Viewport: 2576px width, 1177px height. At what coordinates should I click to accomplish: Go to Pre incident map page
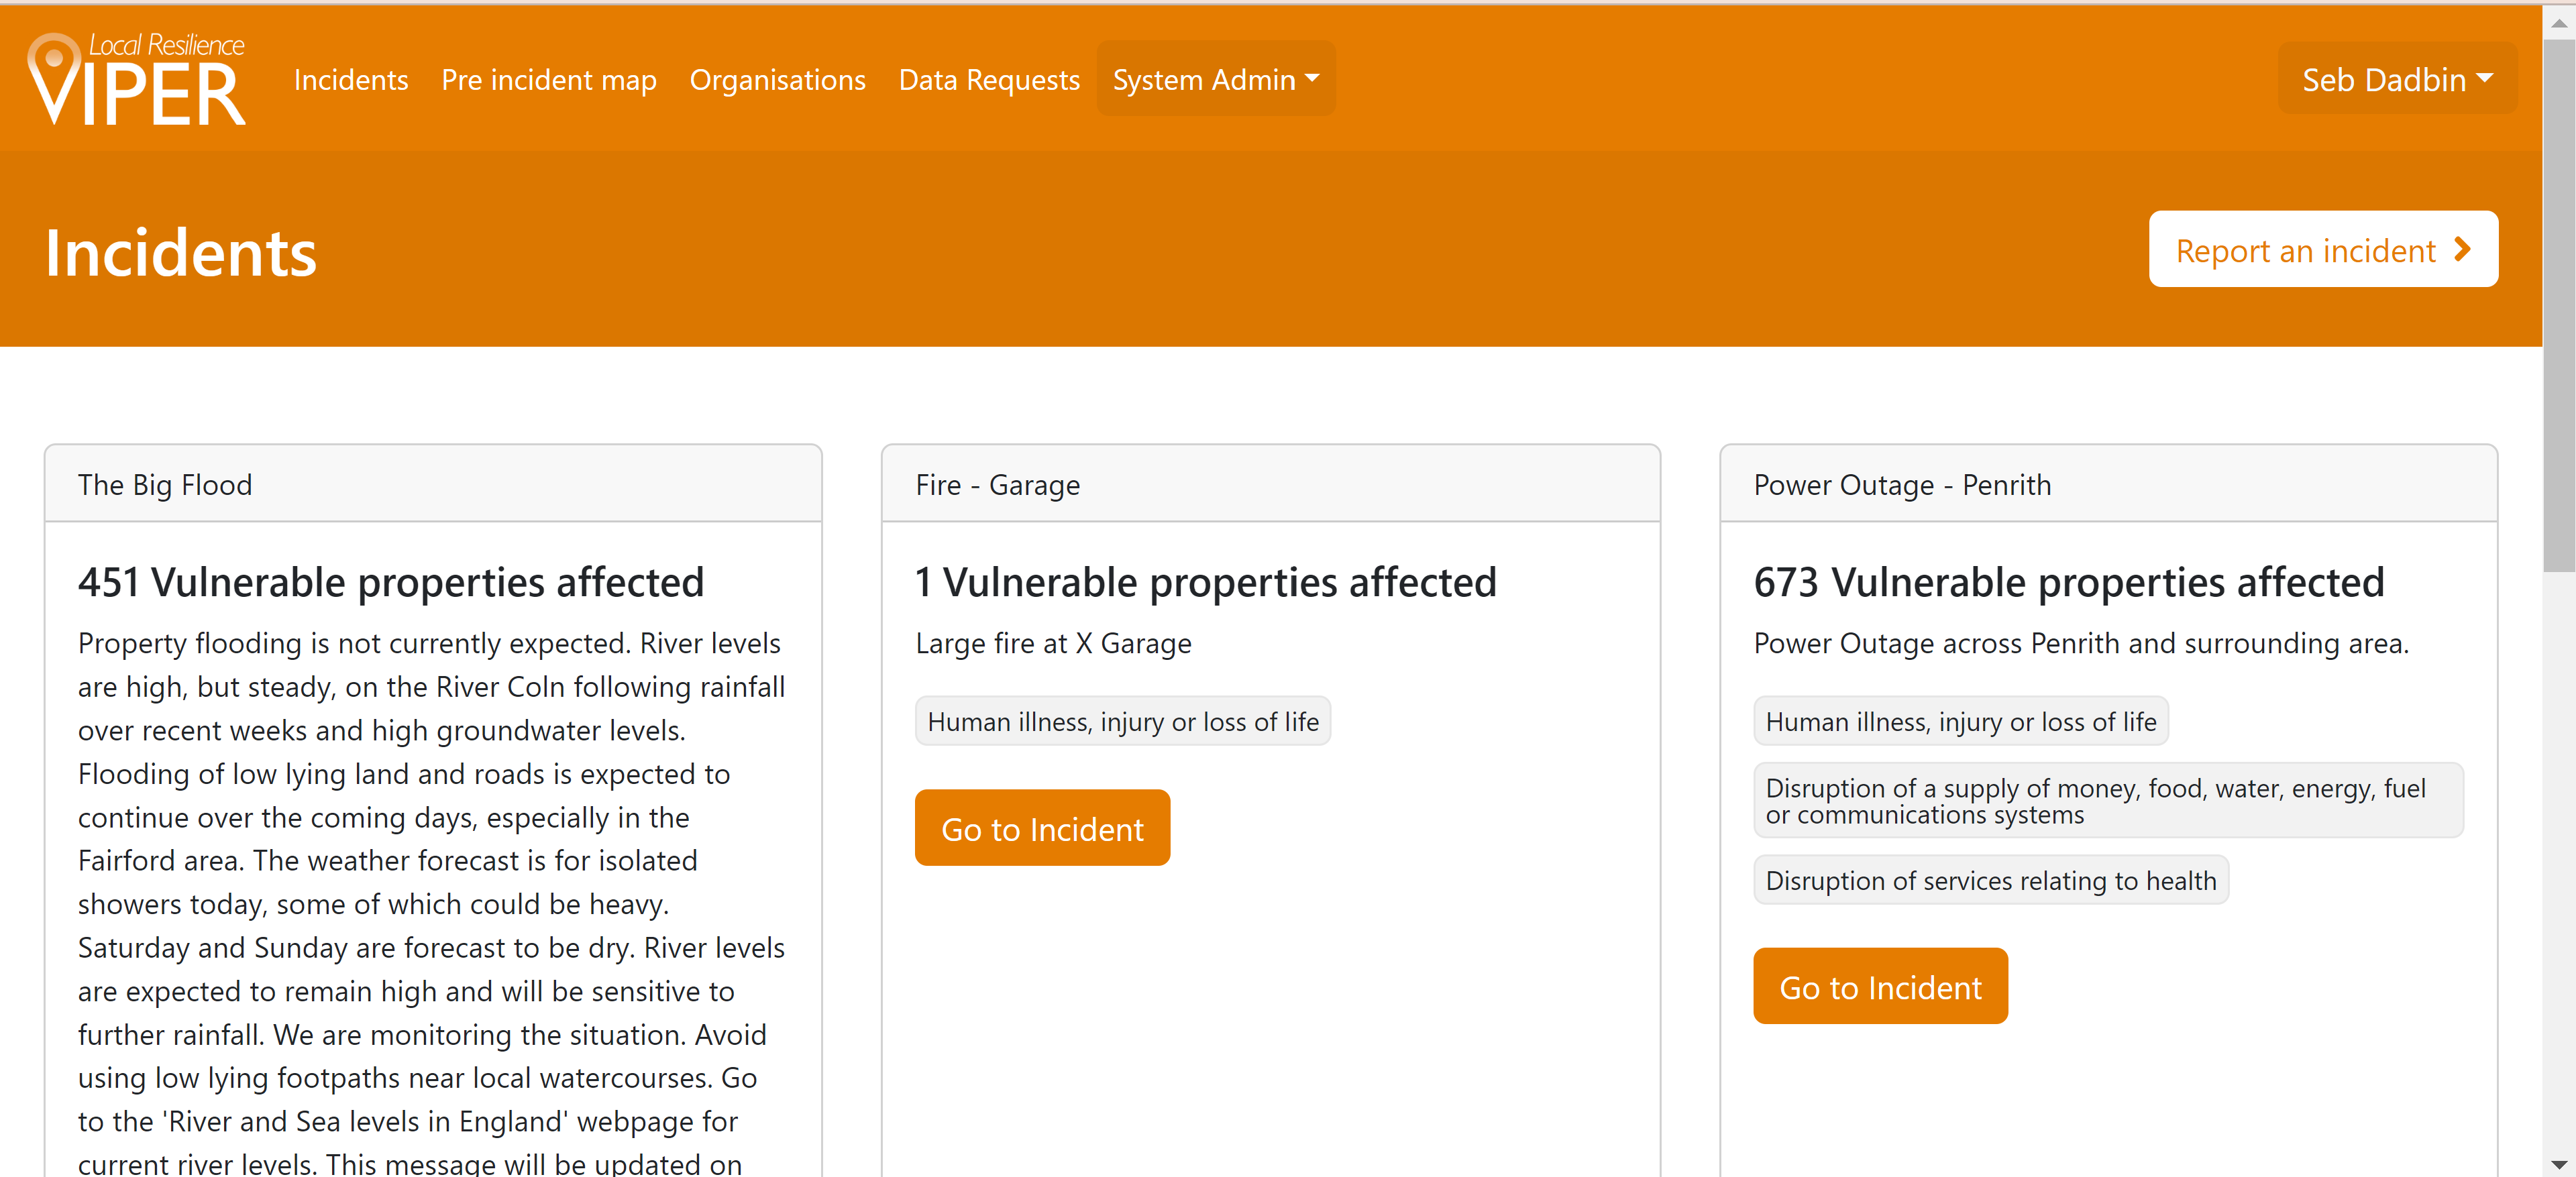click(x=548, y=79)
